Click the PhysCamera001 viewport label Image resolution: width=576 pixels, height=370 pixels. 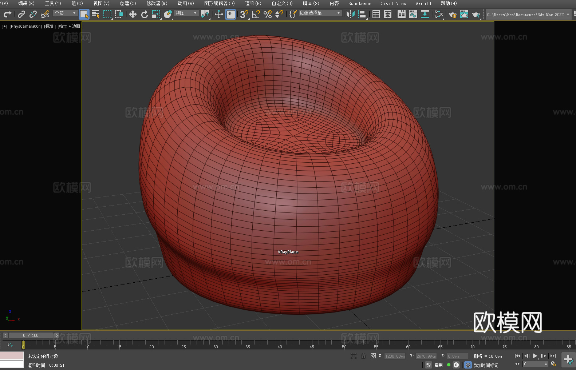pyautogui.click(x=26, y=26)
